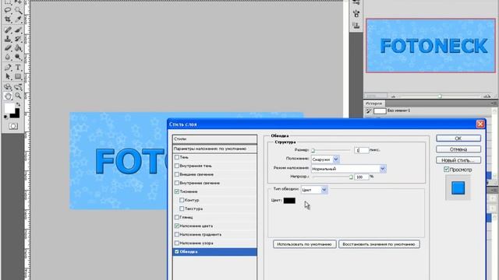The image size is (499, 280).
Task: Open the Тип обводки dropdown
Action: click(314, 190)
